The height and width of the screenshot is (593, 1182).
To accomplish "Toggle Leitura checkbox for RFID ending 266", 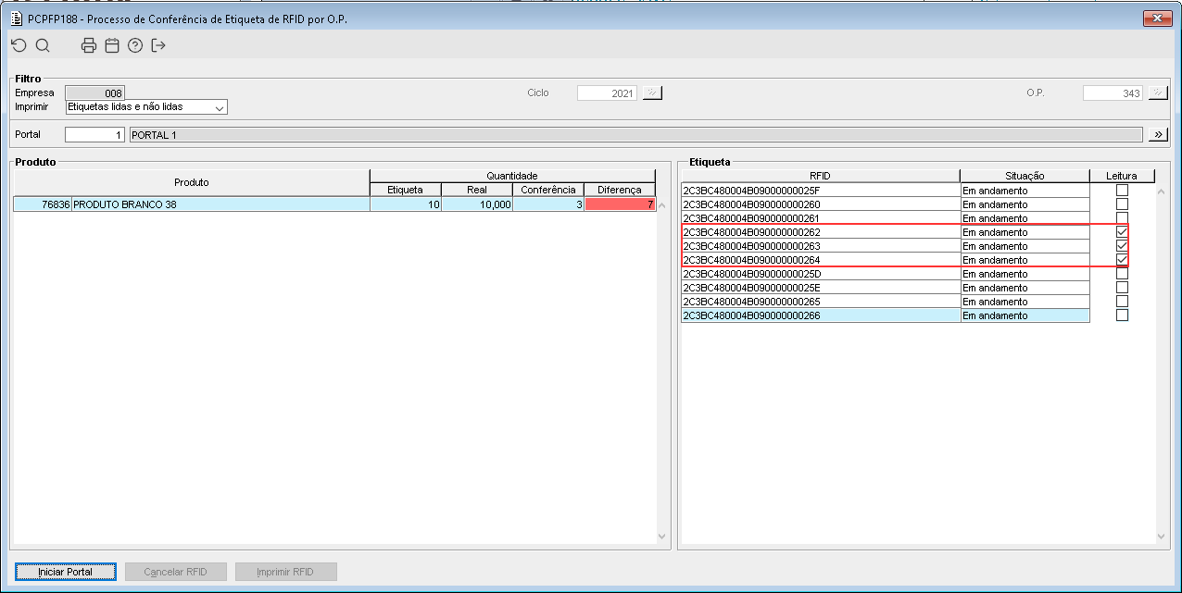I will pyautogui.click(x=1122, y=315).
